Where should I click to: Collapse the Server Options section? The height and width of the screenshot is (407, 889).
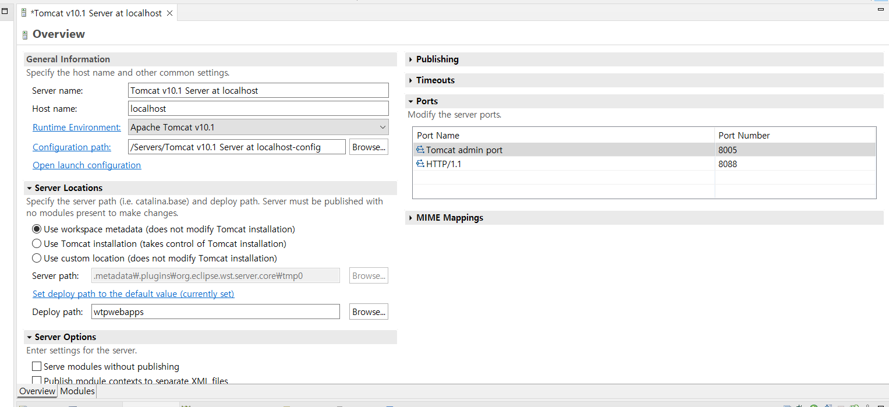point(29,337)
